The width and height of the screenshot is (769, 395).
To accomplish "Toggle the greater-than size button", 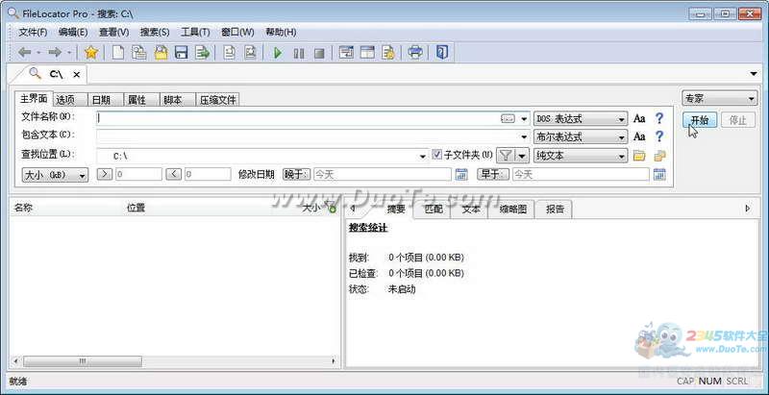I will tap(105, 174).
